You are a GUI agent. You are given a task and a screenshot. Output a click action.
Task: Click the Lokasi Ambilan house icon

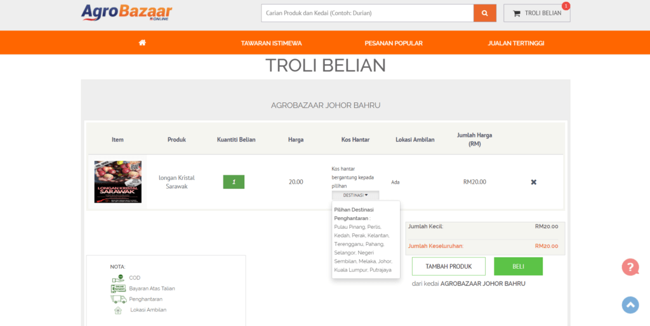118,310
